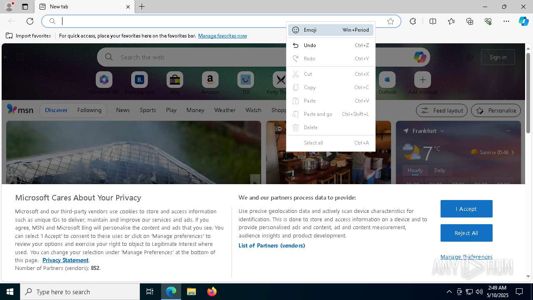Open the Copilot sidebar icon
The height and width of the screenshot is (300, 533).
point(524,21)
